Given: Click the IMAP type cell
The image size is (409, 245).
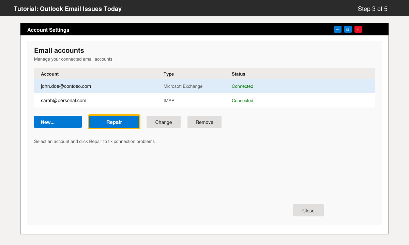Looking at the screenshot, I should click(x=169, y=101).
